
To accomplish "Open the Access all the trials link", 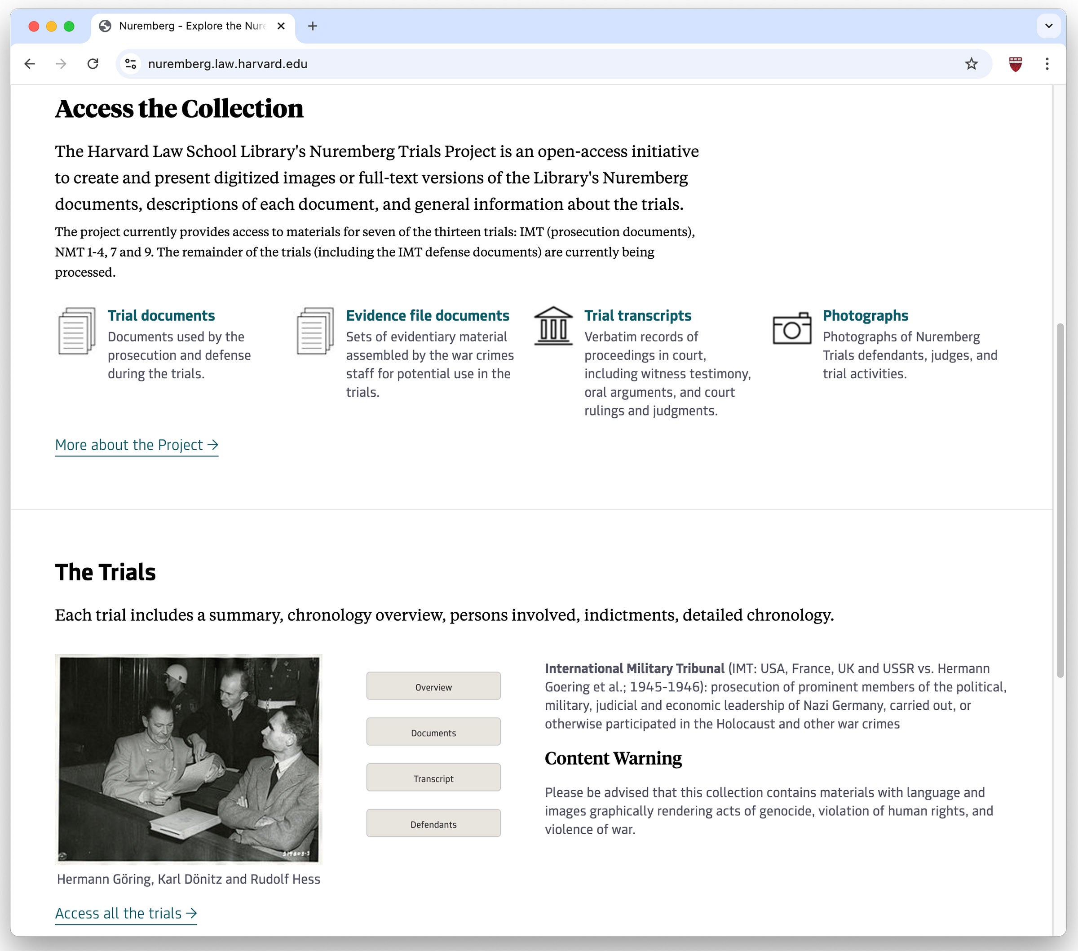I will [125, 913].
